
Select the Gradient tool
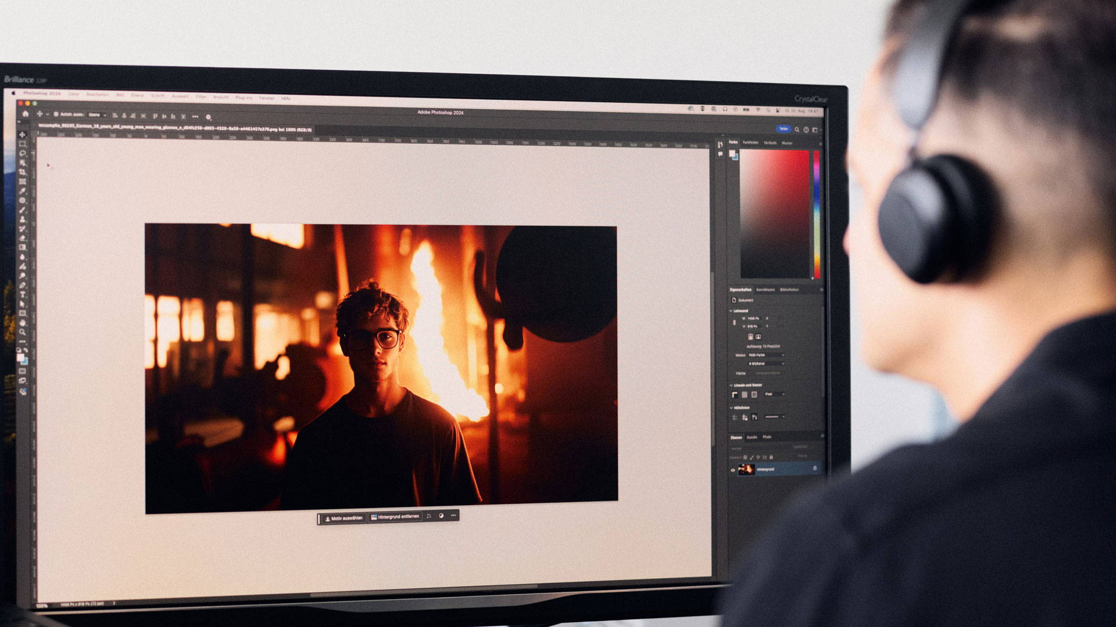click(x=22, y=247)
